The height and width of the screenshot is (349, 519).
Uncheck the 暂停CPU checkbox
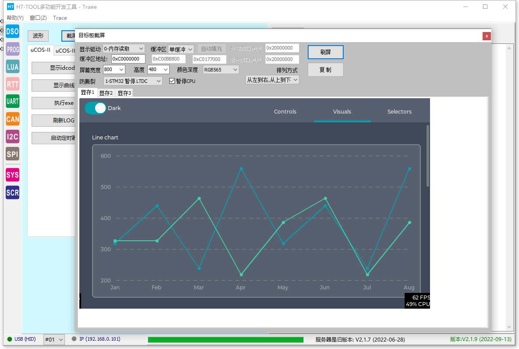[172, 81]
